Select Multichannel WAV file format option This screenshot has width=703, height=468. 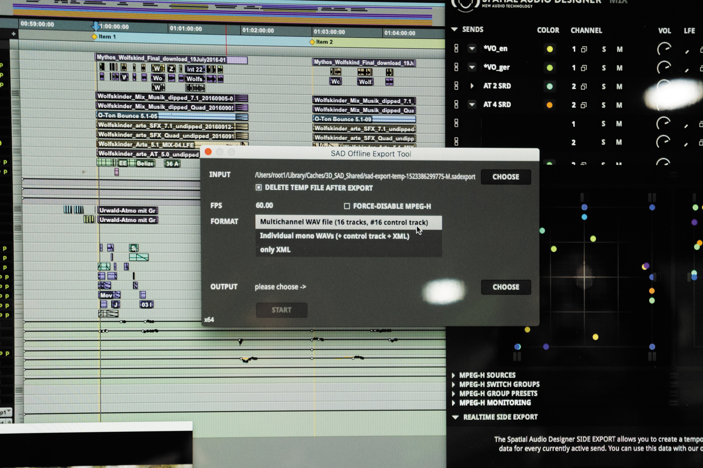pos(348,222)
